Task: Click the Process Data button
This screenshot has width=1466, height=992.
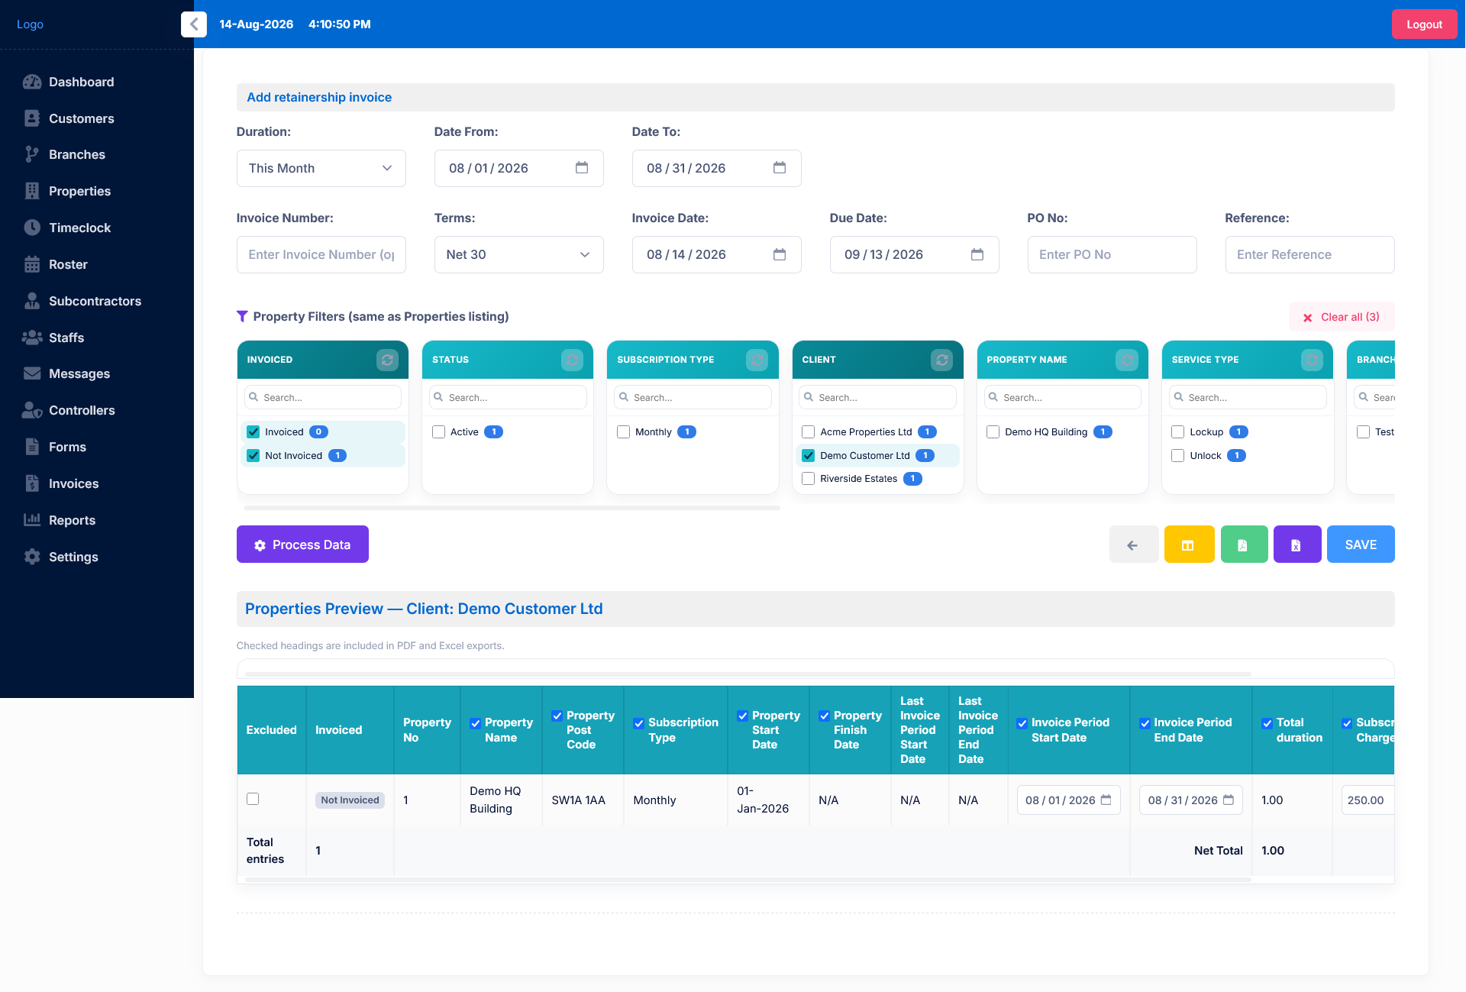Action: click(x=302, y=544)
